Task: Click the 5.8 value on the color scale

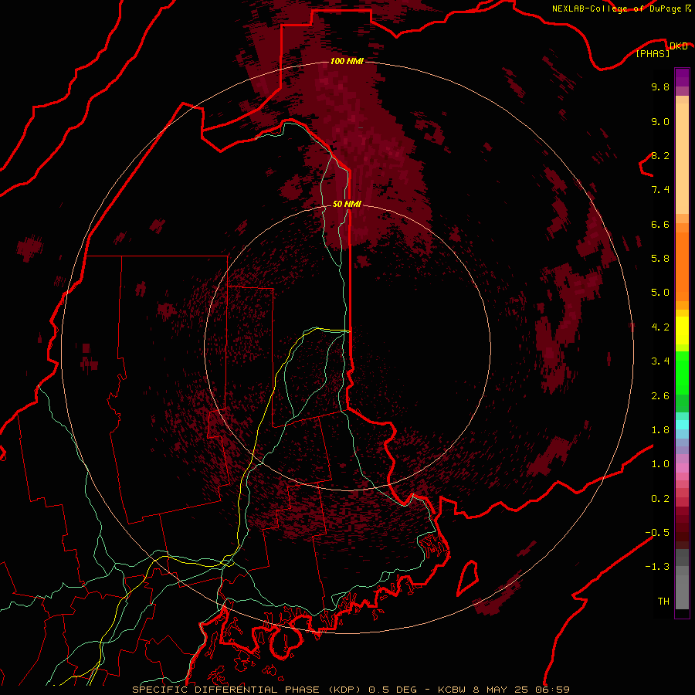Action: point(660,259)
